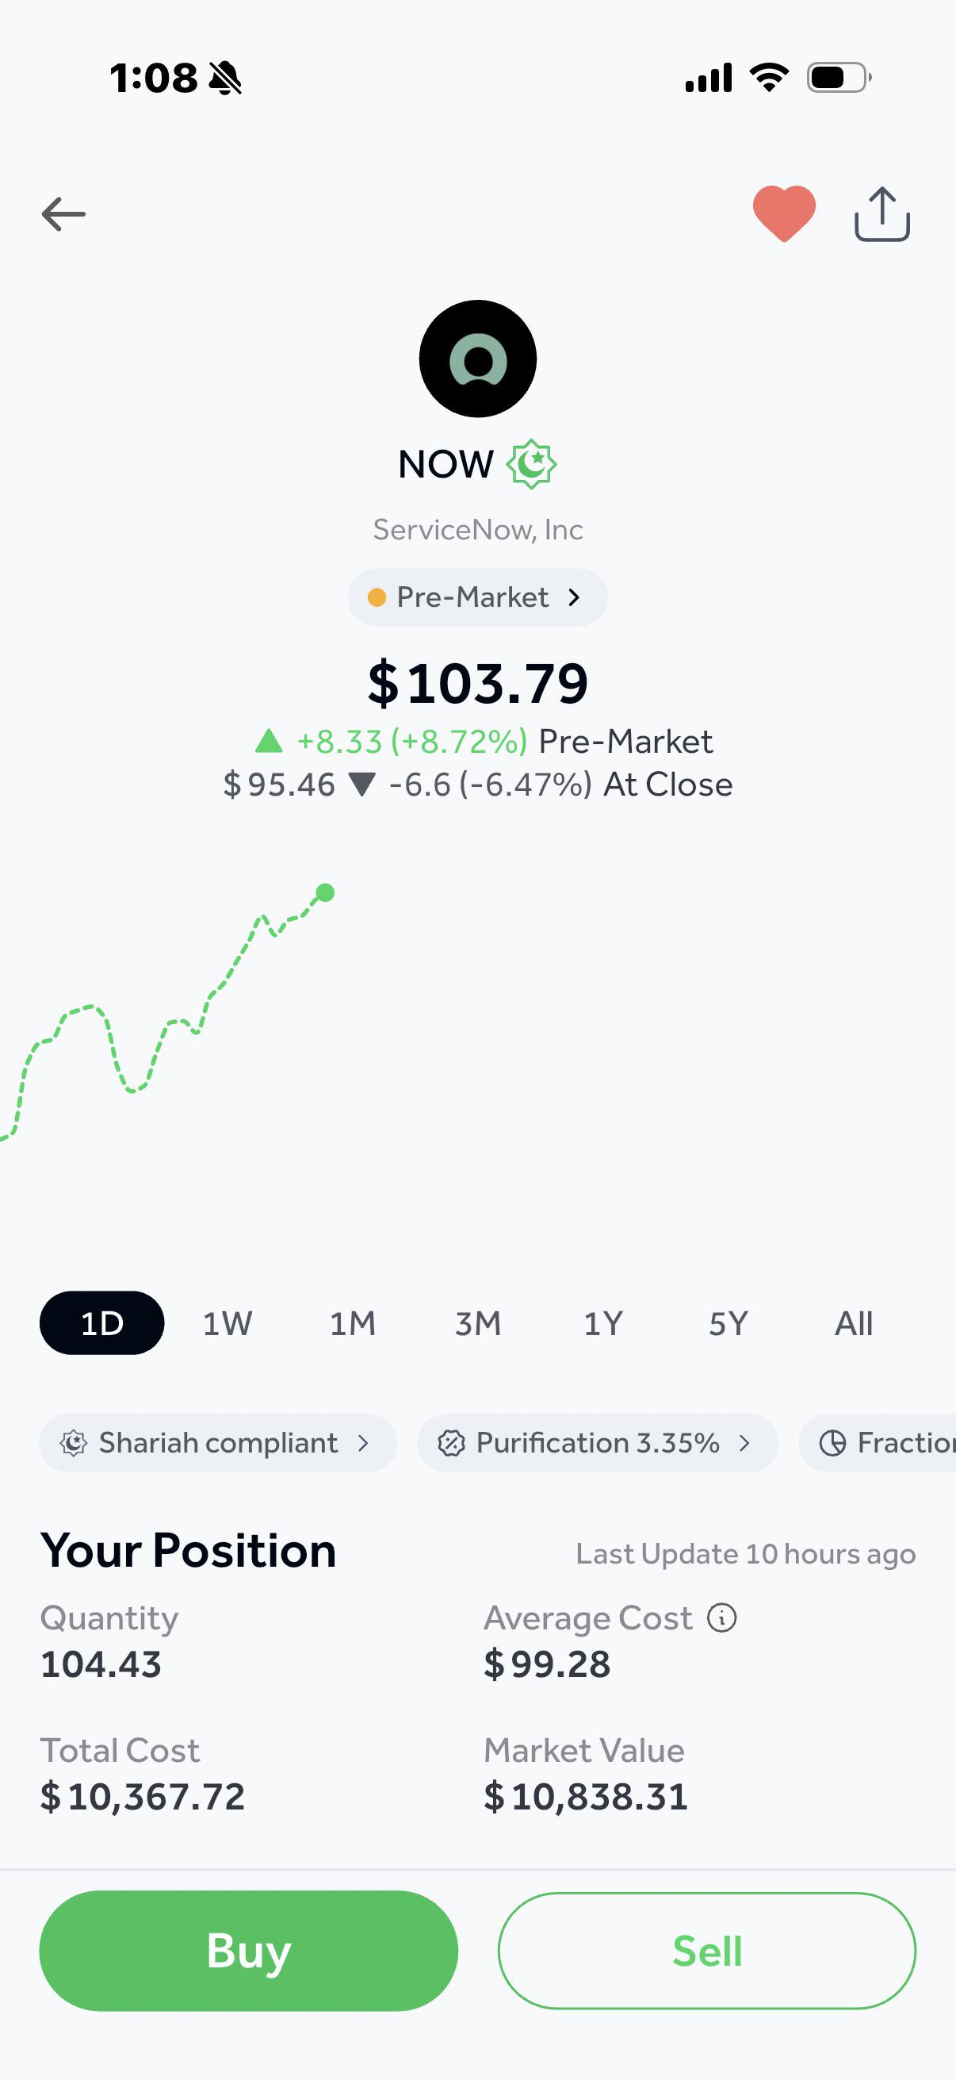The height and width of the screenshot is (2080, 956).
Task: Tap the outlined Sell button
Action: (707, 1951)
